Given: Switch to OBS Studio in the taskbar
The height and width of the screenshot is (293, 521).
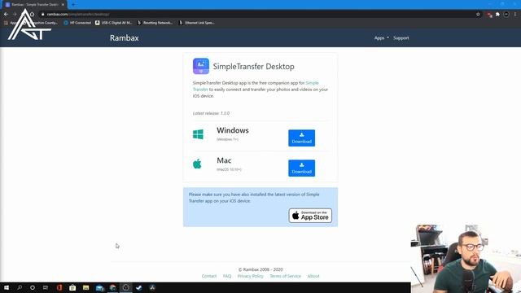Looking at the screenshot, I should (x=125, y=287).
